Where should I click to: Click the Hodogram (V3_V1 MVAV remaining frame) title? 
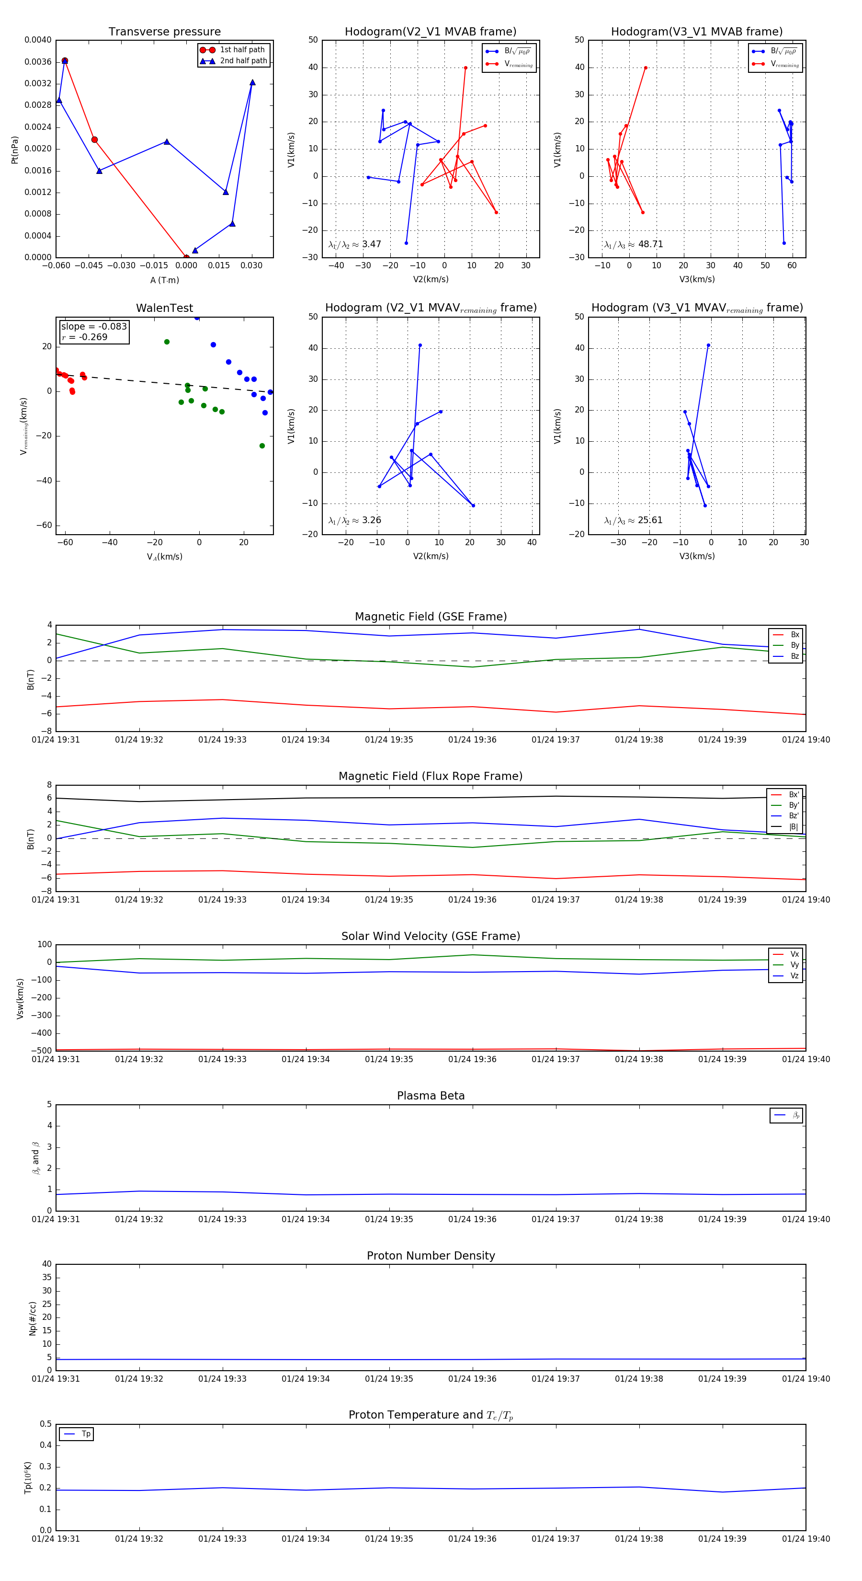(x=697, y=308)
